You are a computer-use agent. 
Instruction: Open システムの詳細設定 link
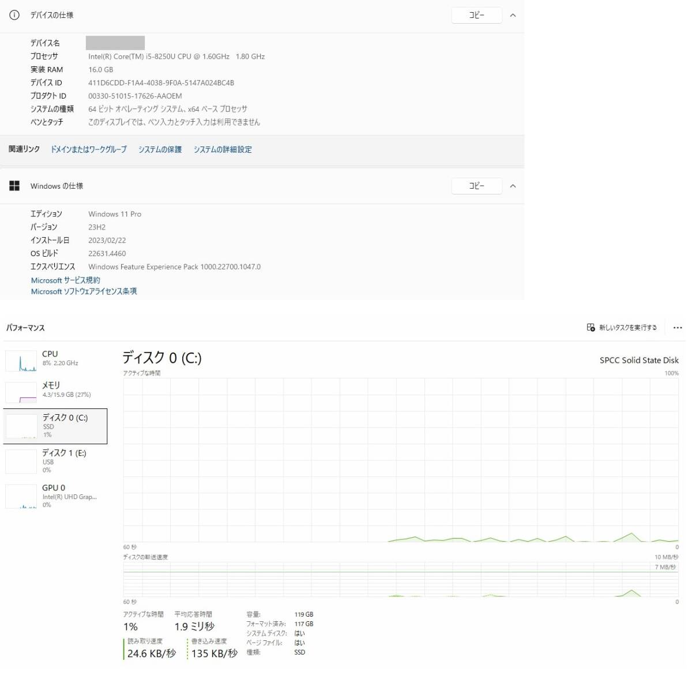[x=223, y=149]
